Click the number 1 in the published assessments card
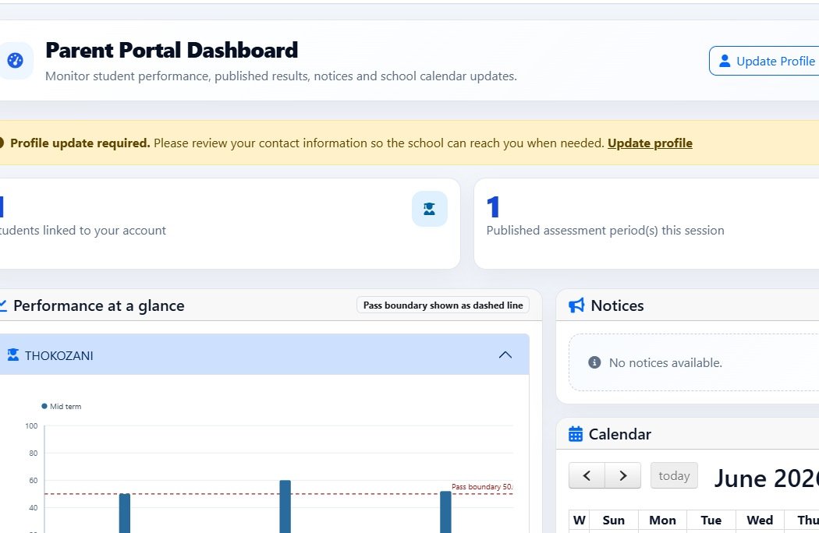Image resolution: width=819 pixels, height=533 pixels. (x=493, y=206)
